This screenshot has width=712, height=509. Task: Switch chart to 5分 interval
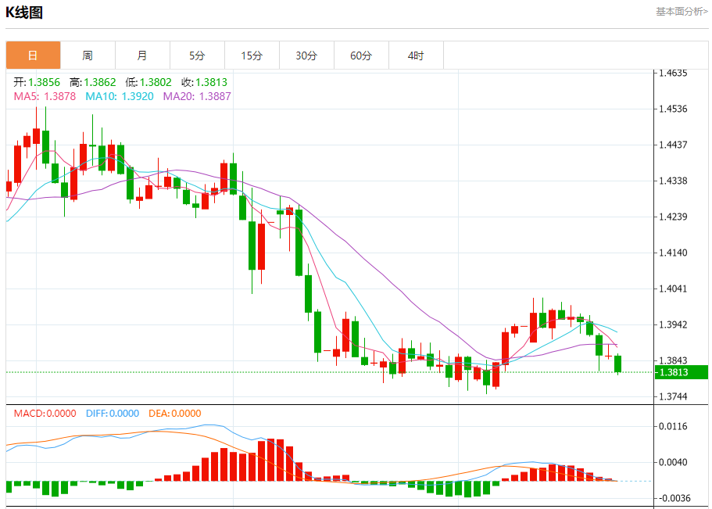tap(197, 56)
